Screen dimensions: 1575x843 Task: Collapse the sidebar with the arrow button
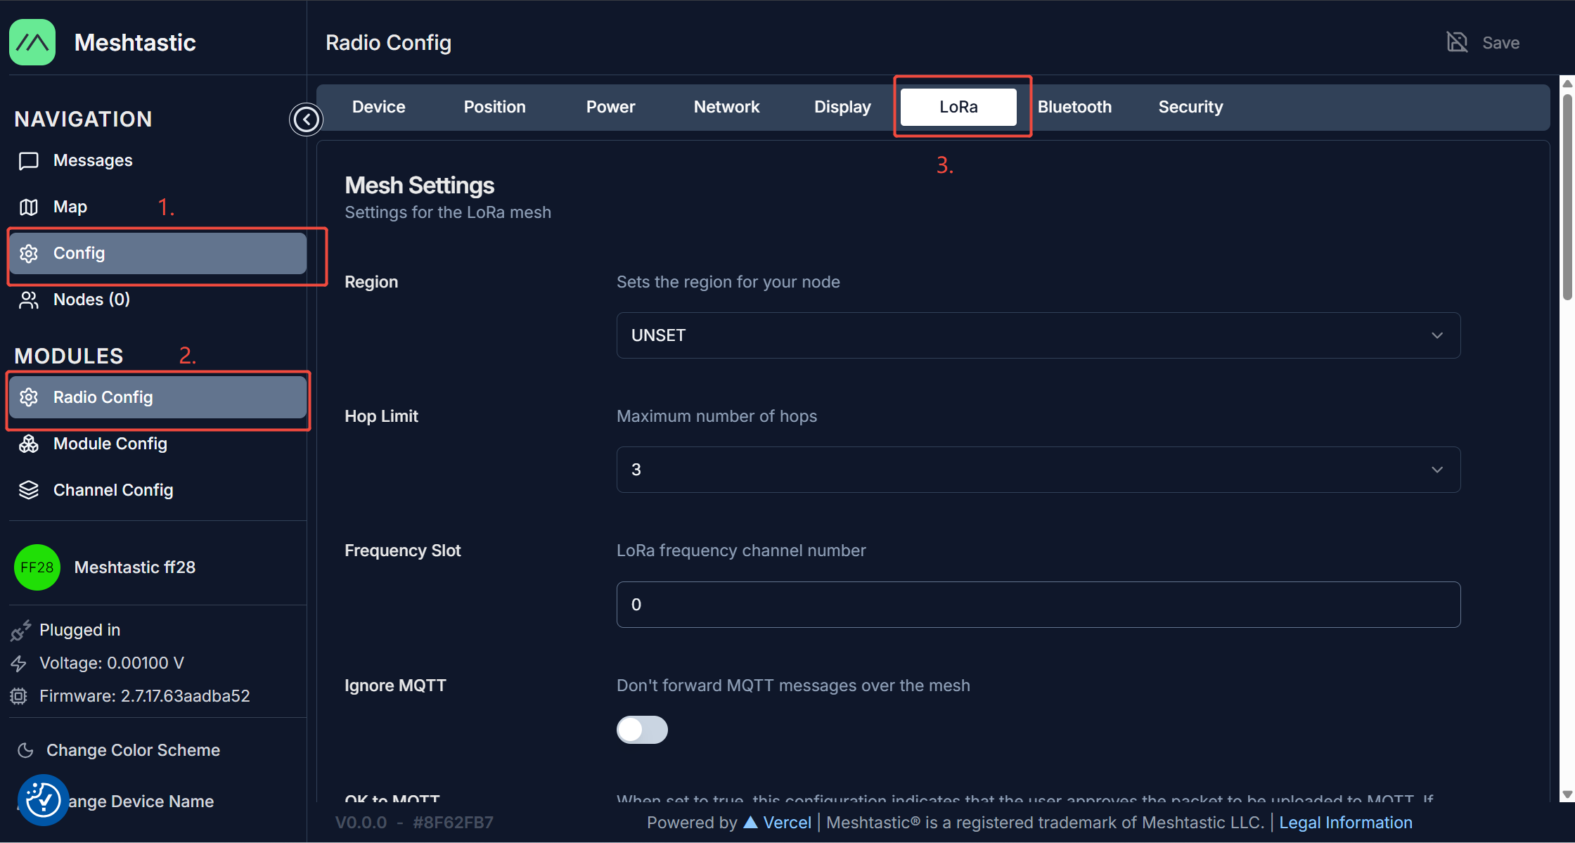tap(306, 120)
